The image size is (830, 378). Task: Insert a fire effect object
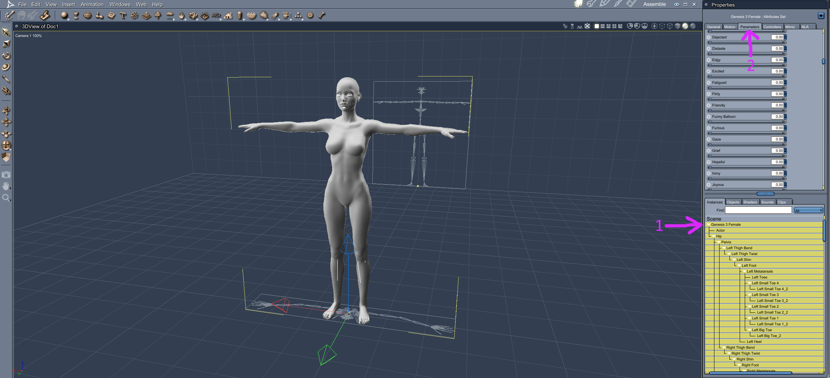click(x=181, y=15)
